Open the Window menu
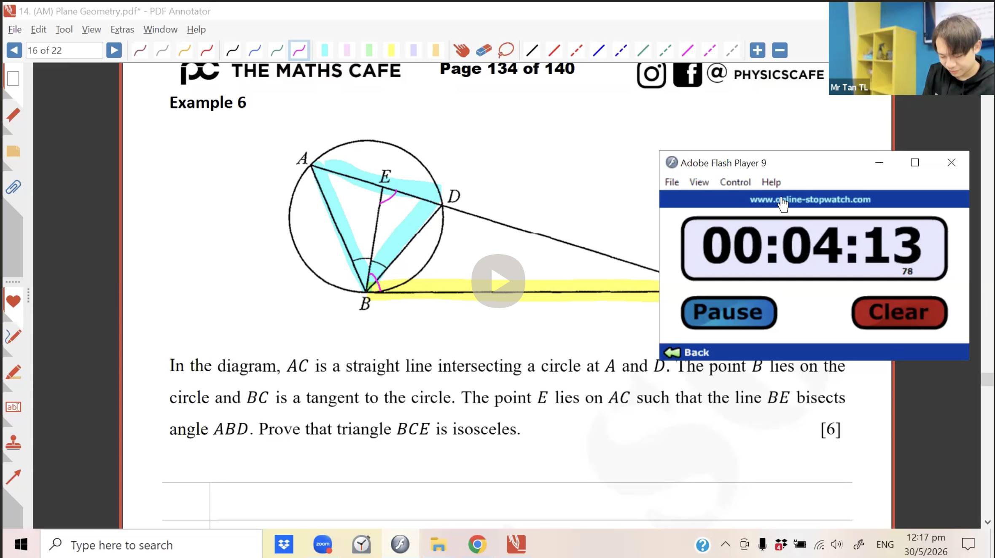995x558 pixels. point(160,30)
